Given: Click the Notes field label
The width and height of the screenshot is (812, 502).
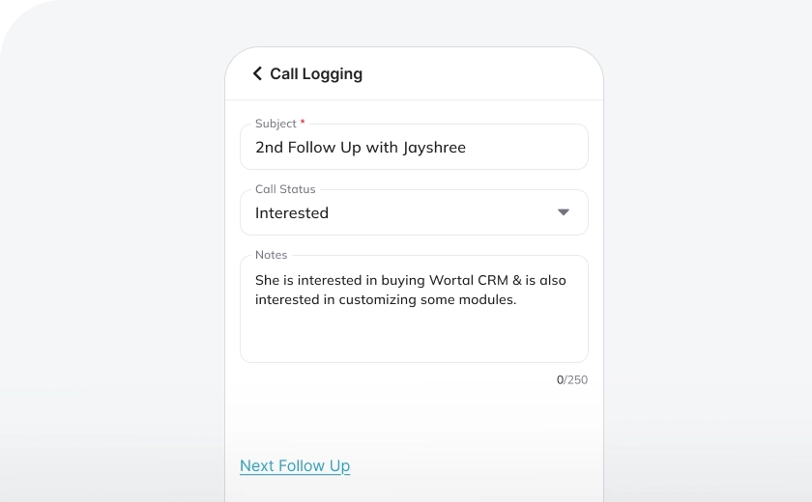Looking at the screenshot, I should click(x=271, y=255).
